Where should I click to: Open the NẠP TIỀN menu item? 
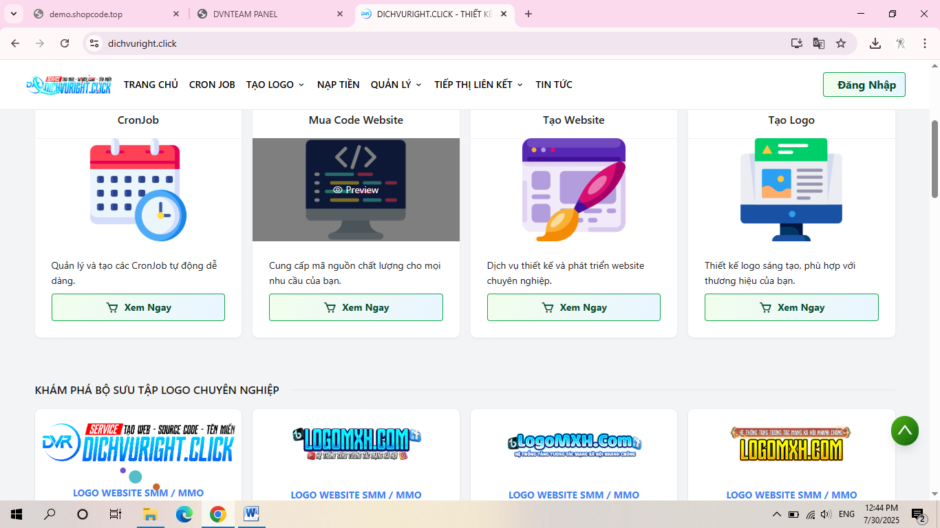coord(338,85)
